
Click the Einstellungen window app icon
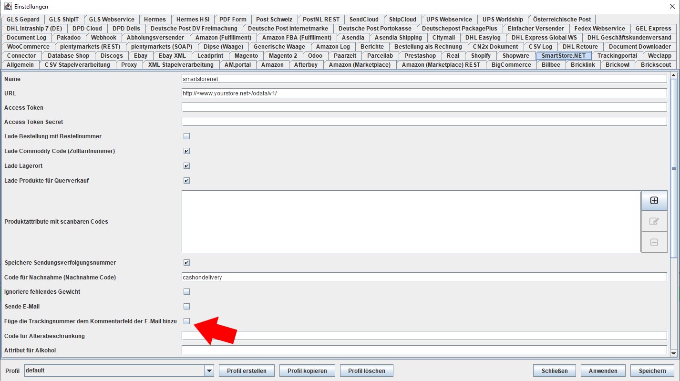8,6
